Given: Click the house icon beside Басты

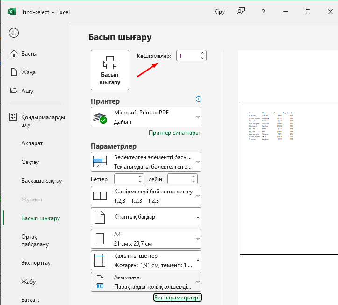Looking at the screenshot, I should [14, 53].
